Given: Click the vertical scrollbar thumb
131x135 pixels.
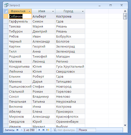Looking at the screenshot, I should point(125,16).
